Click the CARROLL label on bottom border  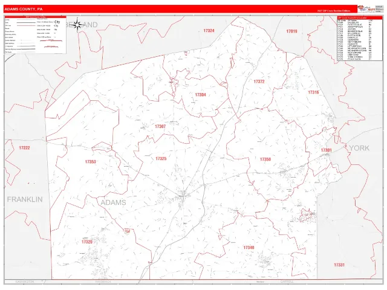pyautogui.click(x=287, y=282)
